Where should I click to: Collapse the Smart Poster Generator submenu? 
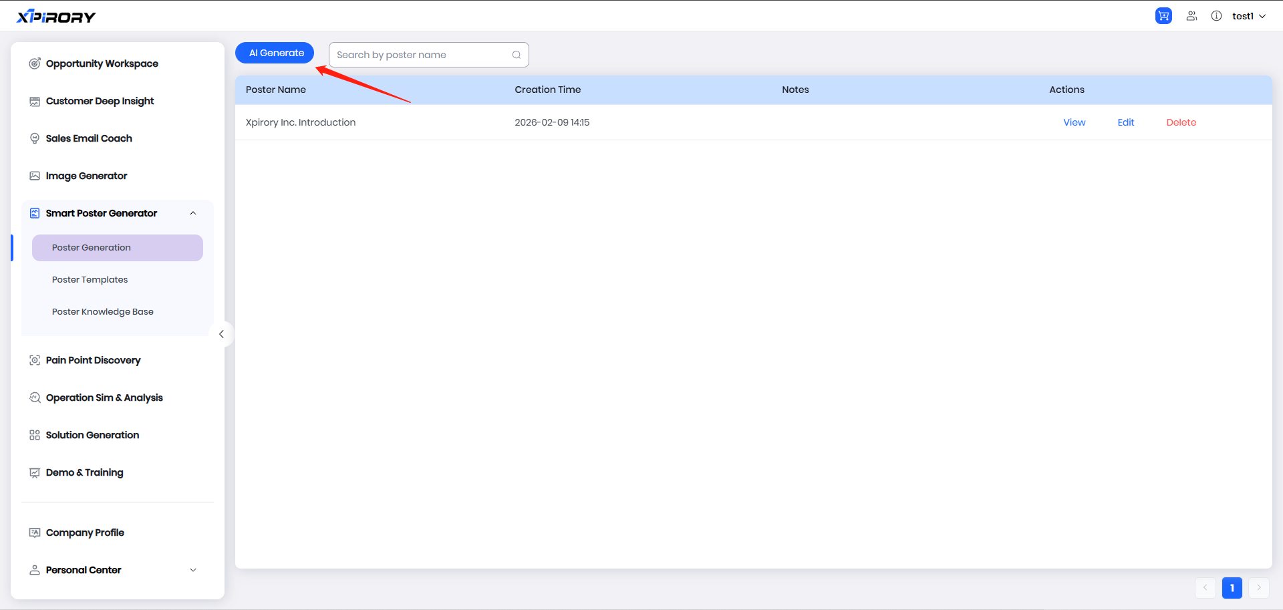pyautogui.click(x=193, y=213)
